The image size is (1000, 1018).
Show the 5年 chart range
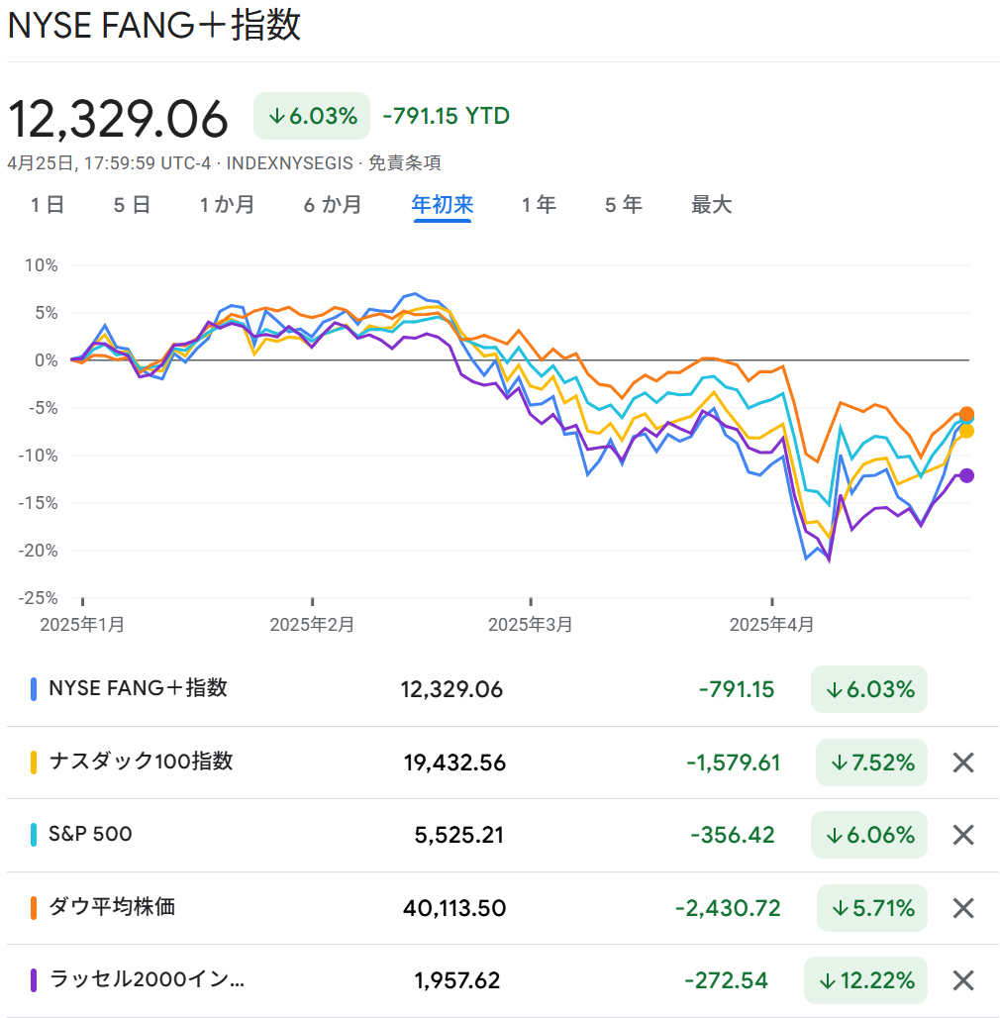pyautogui.click(x=624, y=205)
